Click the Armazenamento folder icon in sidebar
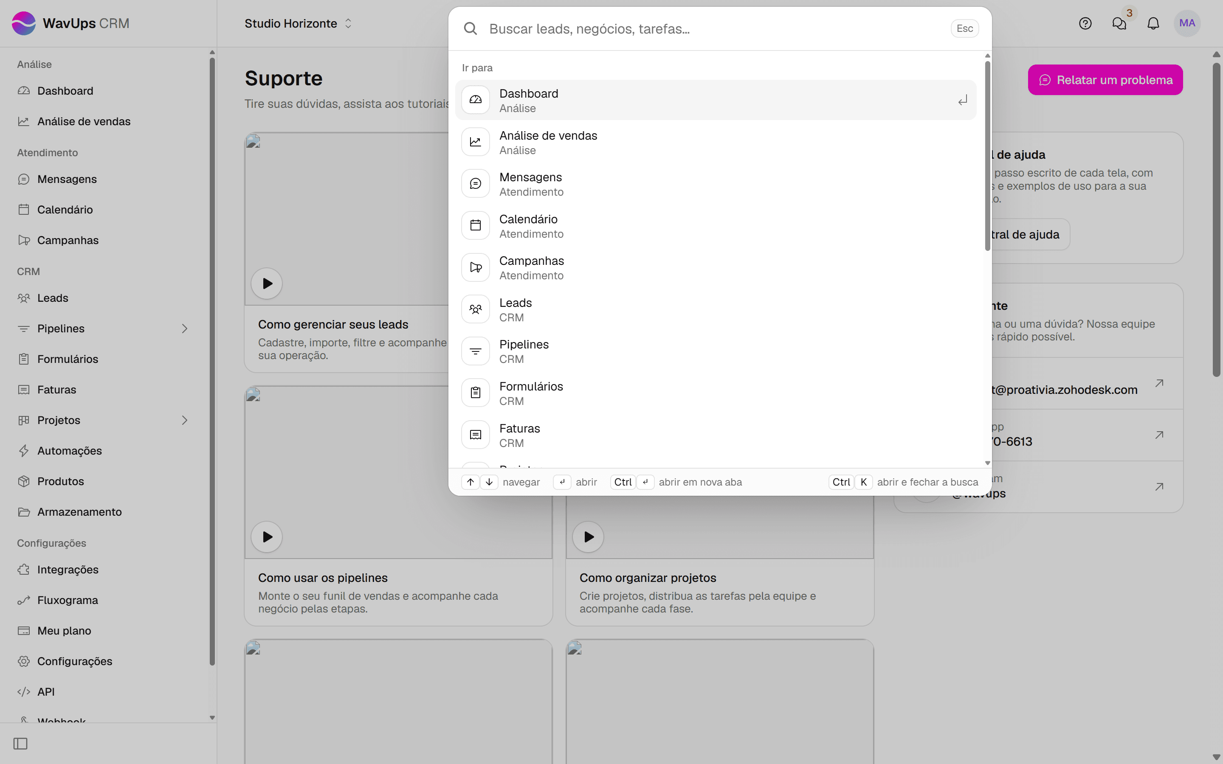 24,512
